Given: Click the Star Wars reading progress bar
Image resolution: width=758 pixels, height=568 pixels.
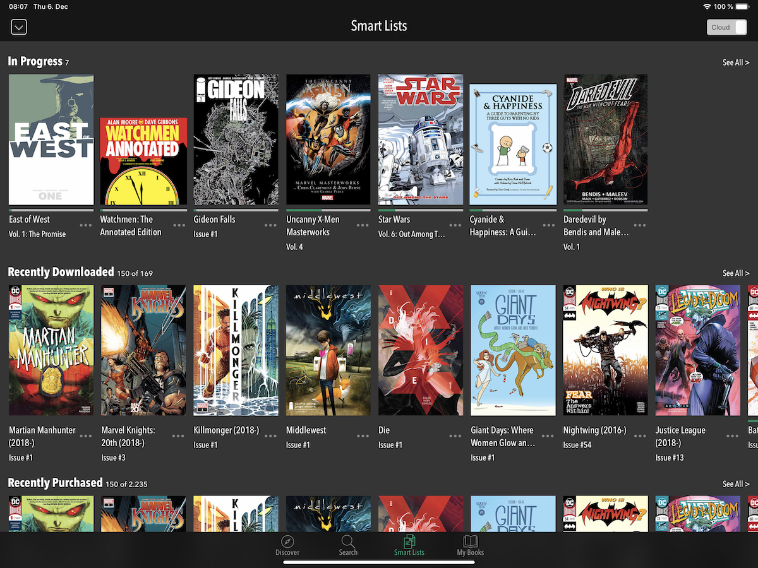Looking at the screenshot, I should click(x=421, y=210).
